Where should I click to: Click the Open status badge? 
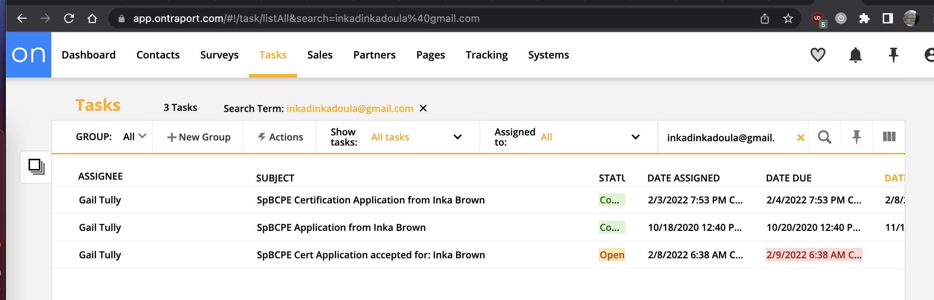coord(612,255)
